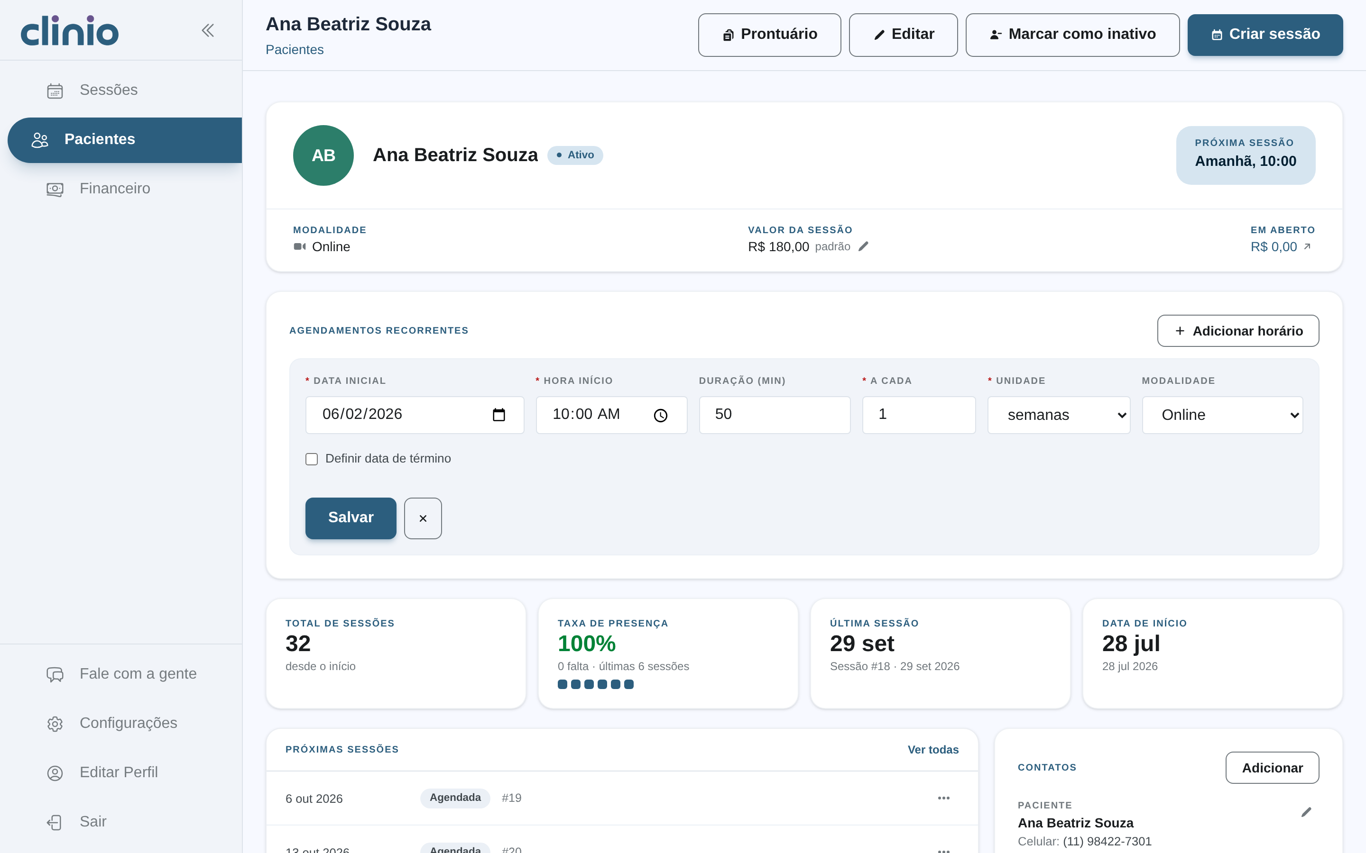1366x853 pixels.
Task: Click Adicionar button in Contatos
Action: pos(1272,767)
